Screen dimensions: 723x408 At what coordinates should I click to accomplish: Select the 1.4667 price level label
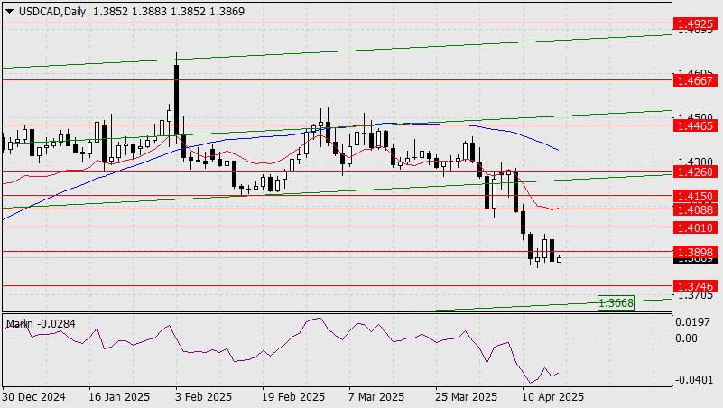tap(695, 80)
